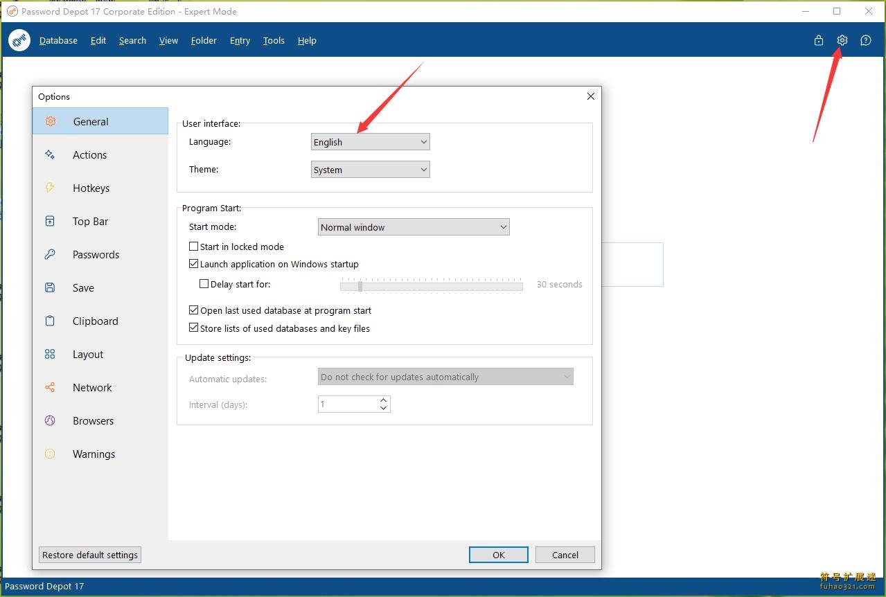Viewport: 886px width, 597px height.
Task: Open the Edit menu
Action: (x=98, y=40)
